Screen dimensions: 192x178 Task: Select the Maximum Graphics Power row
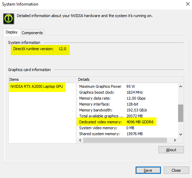[x=128, y=86]
